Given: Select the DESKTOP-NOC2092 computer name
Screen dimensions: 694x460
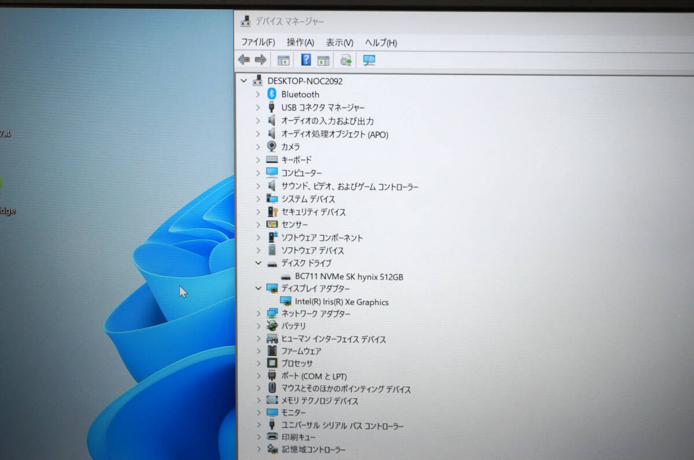Looking at the screenshot, I should [305, 81].
